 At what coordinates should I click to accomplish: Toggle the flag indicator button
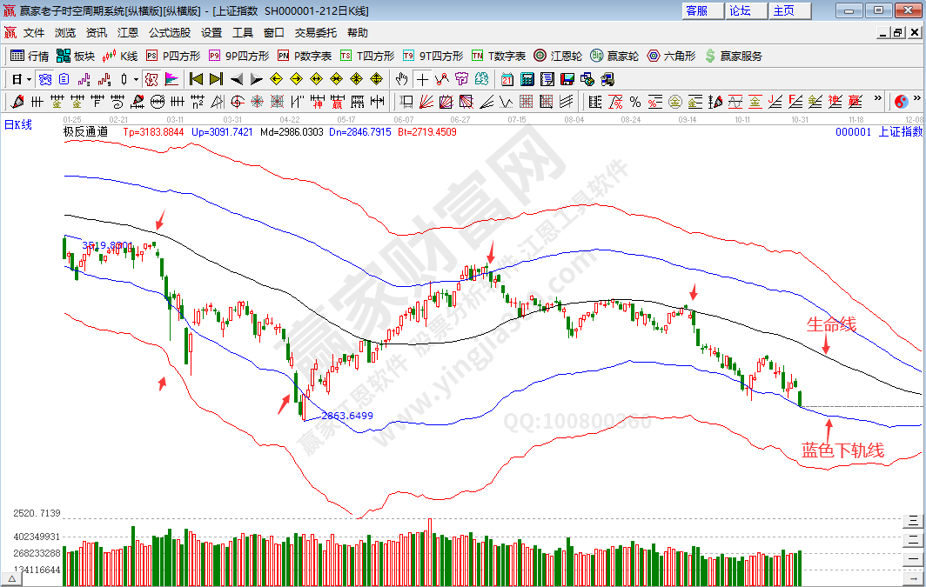(x=171, y=79)
